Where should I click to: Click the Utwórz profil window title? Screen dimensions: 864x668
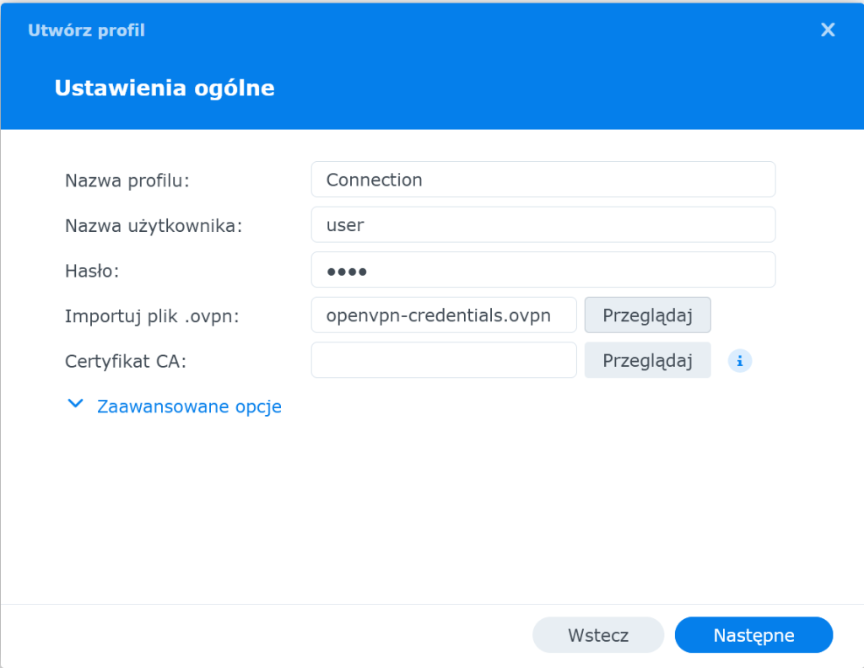click(x=86, y=30)
